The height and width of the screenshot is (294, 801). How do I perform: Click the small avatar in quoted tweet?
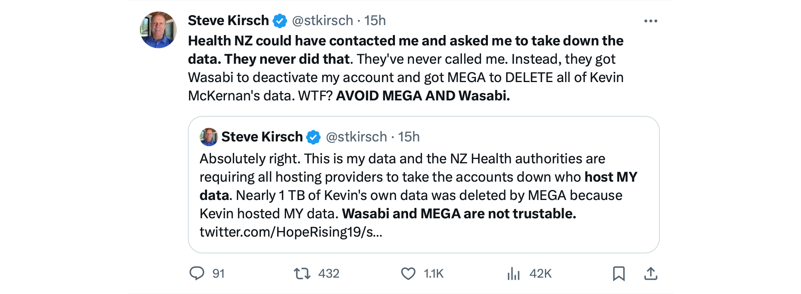click(208, 137)
